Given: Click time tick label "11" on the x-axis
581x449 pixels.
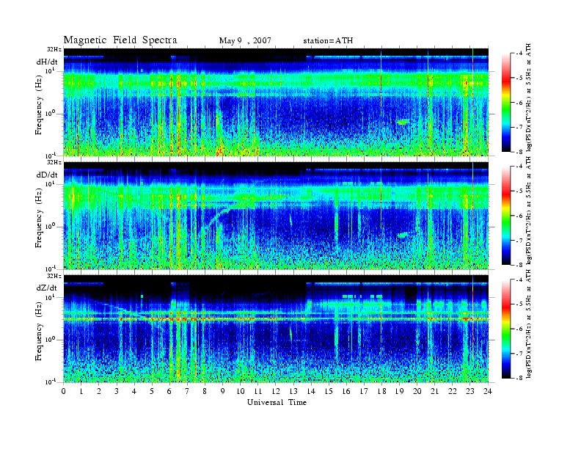Looking at the screenshot, I should (258, 391).
